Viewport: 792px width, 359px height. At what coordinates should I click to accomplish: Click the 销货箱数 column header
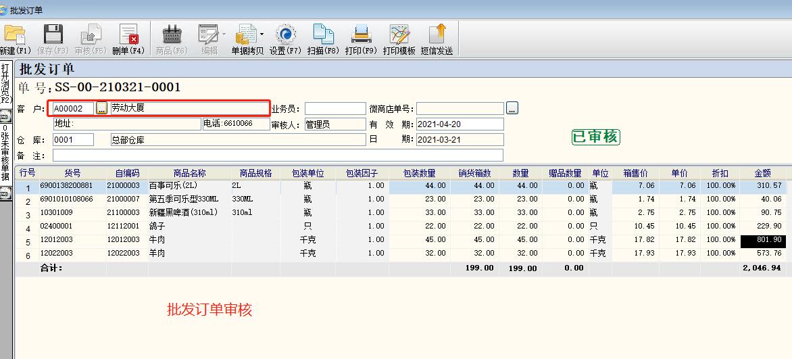pyautogui.click(x=474, y=173)
